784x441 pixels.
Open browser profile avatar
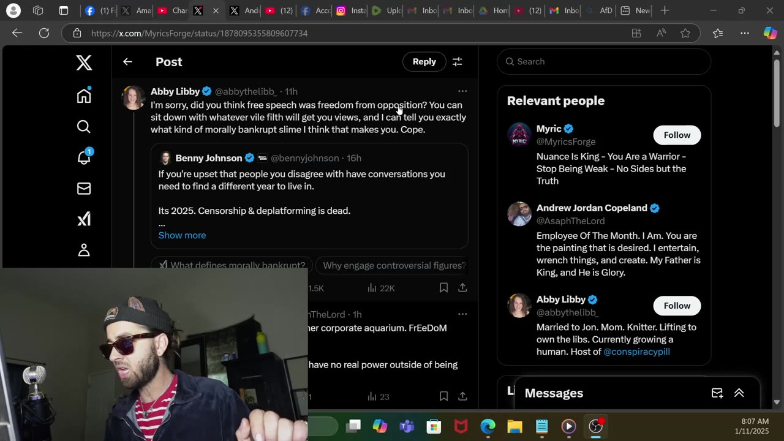pyautogui.click(x=13, y=10)
